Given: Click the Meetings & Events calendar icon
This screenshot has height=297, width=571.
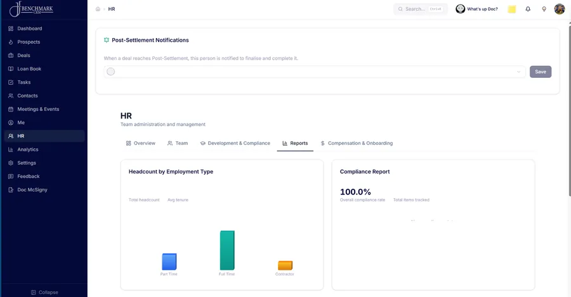Looking at the screenshot, I should point(11,109).
